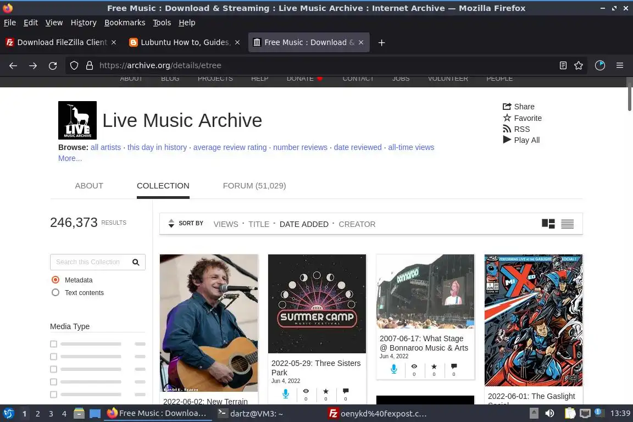This screenshot has height=422, width=633.
Task: Sort results by TITLE
Action: [x=259, y=224]
